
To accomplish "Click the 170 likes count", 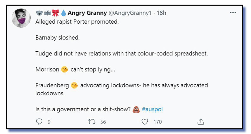I will 157,122.
